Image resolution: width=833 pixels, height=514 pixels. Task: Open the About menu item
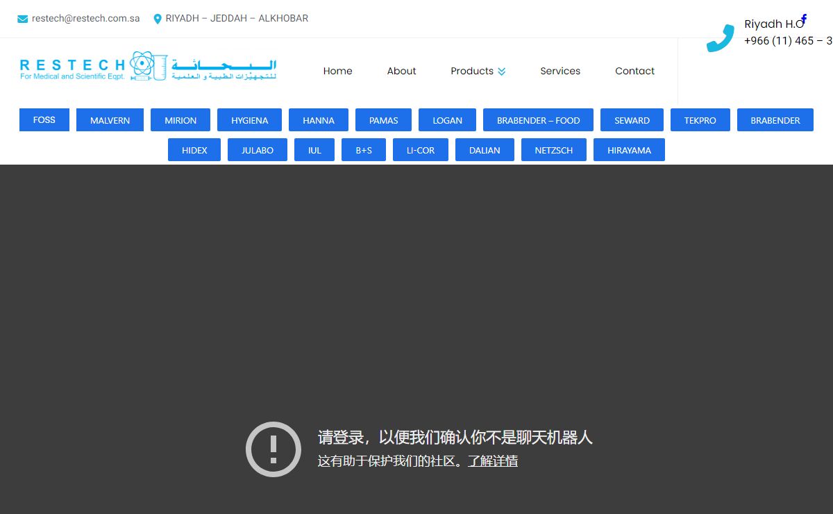pyautogui.click(x=401, y=71)
